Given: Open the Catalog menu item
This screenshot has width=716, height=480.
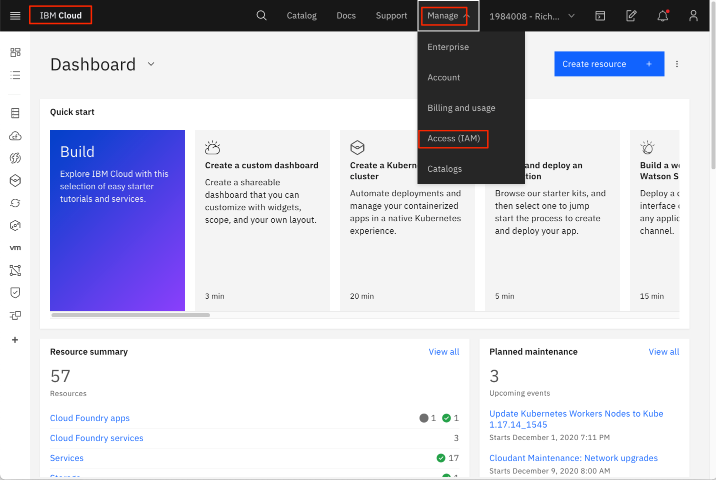Looking at the screenshot, I should 301,15.
